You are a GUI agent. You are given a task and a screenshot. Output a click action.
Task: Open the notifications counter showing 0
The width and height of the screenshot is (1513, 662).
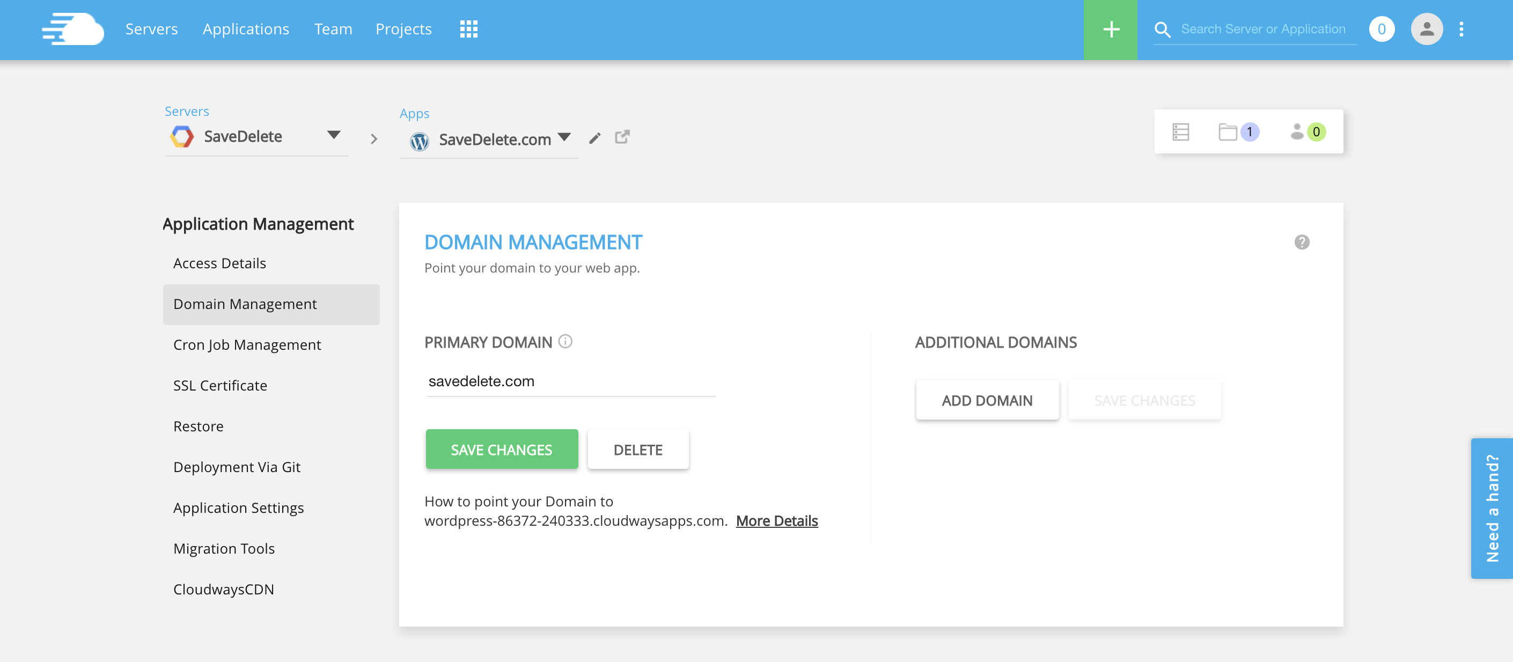click(1382, 29)
